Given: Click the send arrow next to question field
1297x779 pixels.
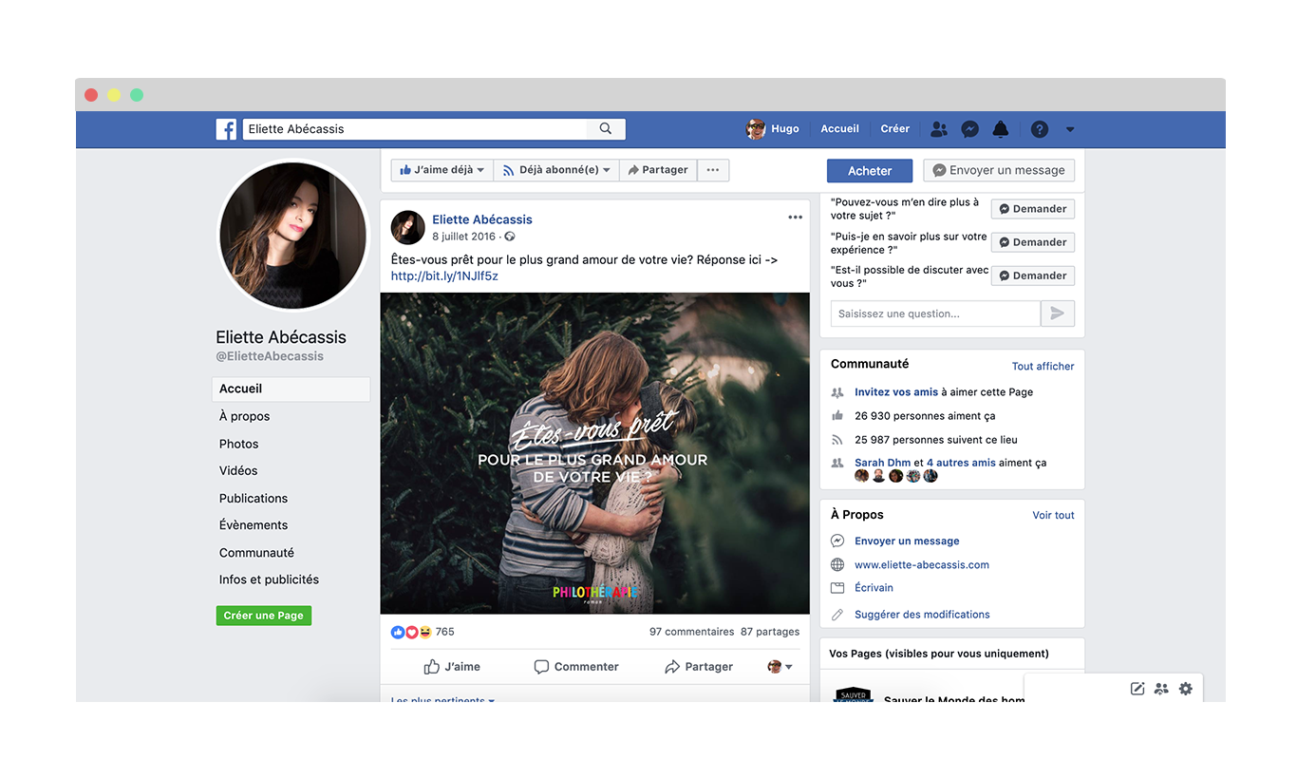Looking at the screenshot, I should click(x=1058, y=313).
